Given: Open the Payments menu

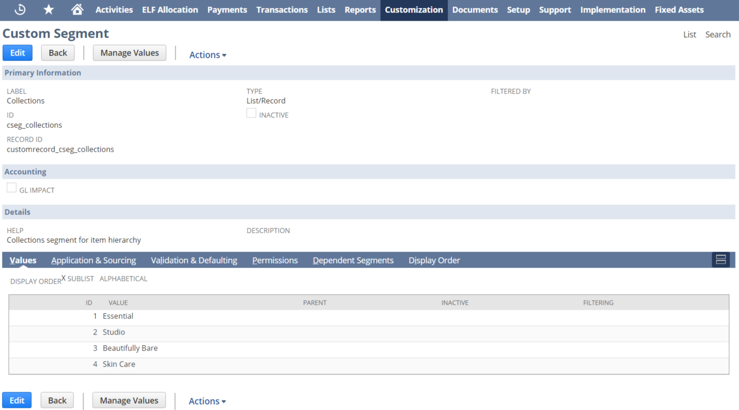Looking at the screenshot, I should (x=227, y=10).
